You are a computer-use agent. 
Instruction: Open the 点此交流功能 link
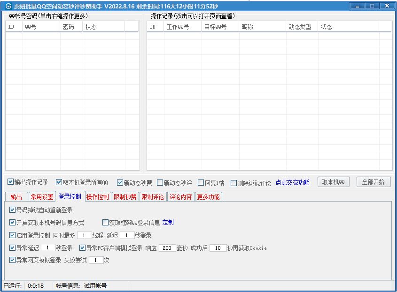(292, 183)
